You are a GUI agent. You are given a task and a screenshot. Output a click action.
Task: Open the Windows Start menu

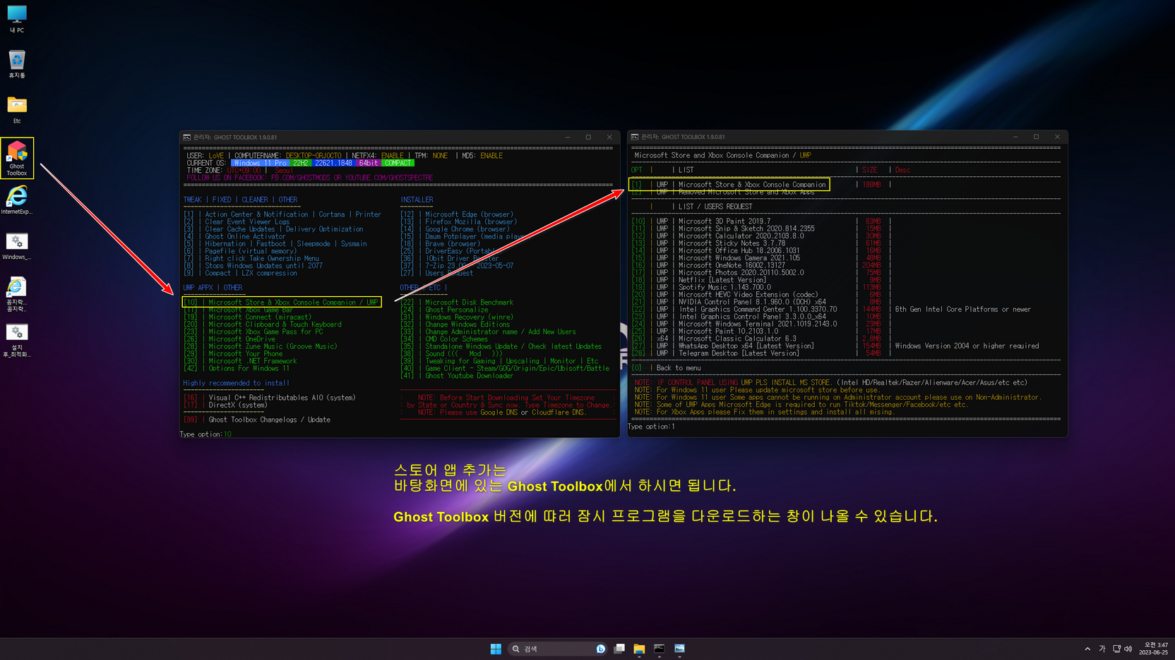click(496, 649)
